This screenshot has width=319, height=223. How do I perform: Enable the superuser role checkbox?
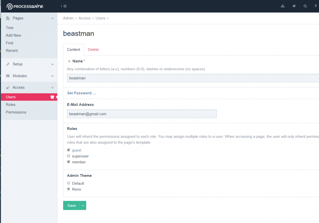(x=69, y=156)
